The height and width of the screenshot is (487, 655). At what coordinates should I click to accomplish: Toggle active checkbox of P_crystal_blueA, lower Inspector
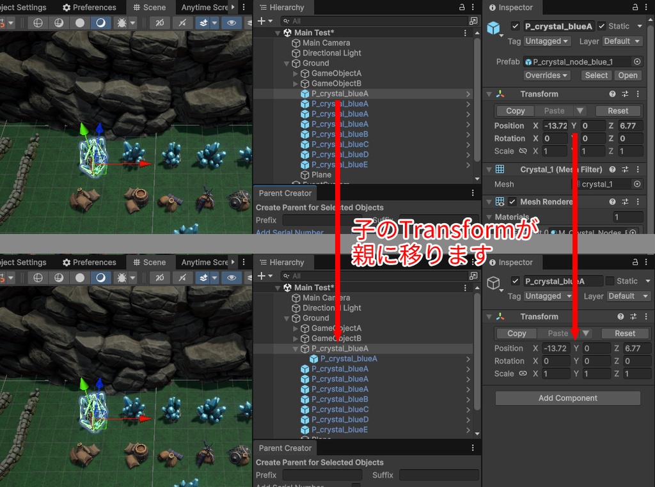(x=515, y=281)
